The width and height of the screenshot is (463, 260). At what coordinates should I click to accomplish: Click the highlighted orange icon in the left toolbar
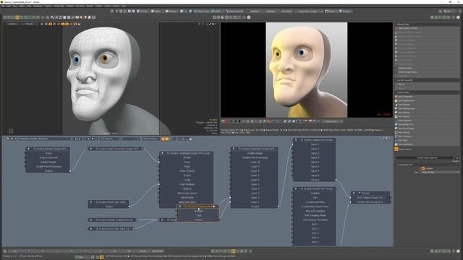click(x=17, y=17)
